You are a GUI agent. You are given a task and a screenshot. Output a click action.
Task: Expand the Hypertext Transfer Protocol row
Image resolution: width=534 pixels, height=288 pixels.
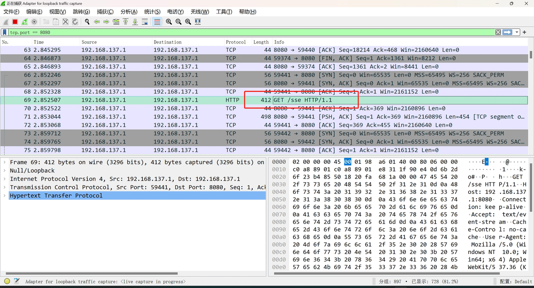[4, 196]
